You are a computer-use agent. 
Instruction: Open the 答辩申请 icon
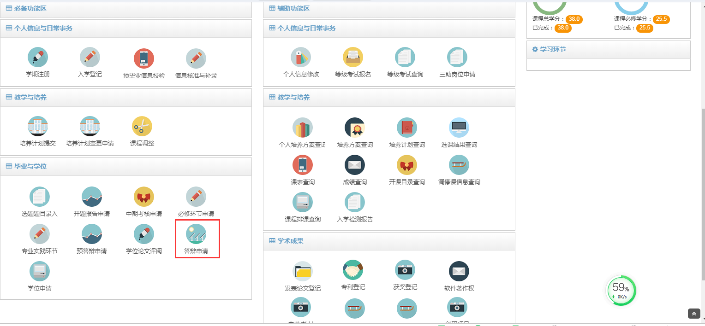tap(196, 234)
